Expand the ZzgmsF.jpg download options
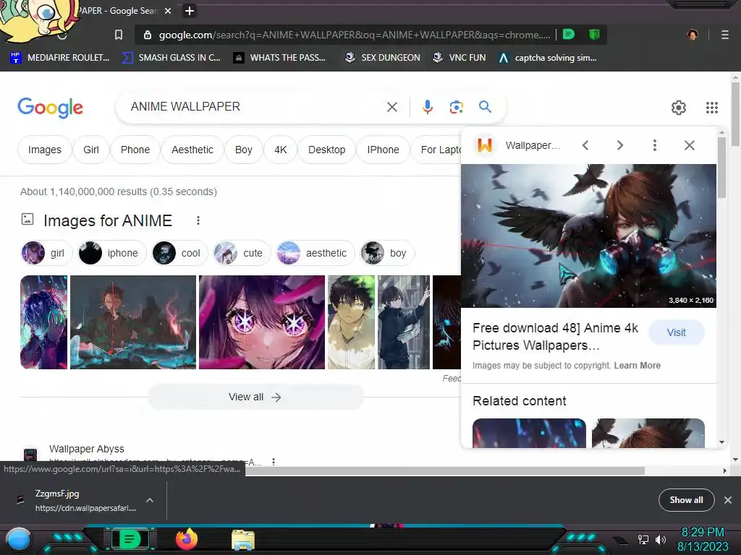This screenshot has height=555, width=741. coord(150,500)
